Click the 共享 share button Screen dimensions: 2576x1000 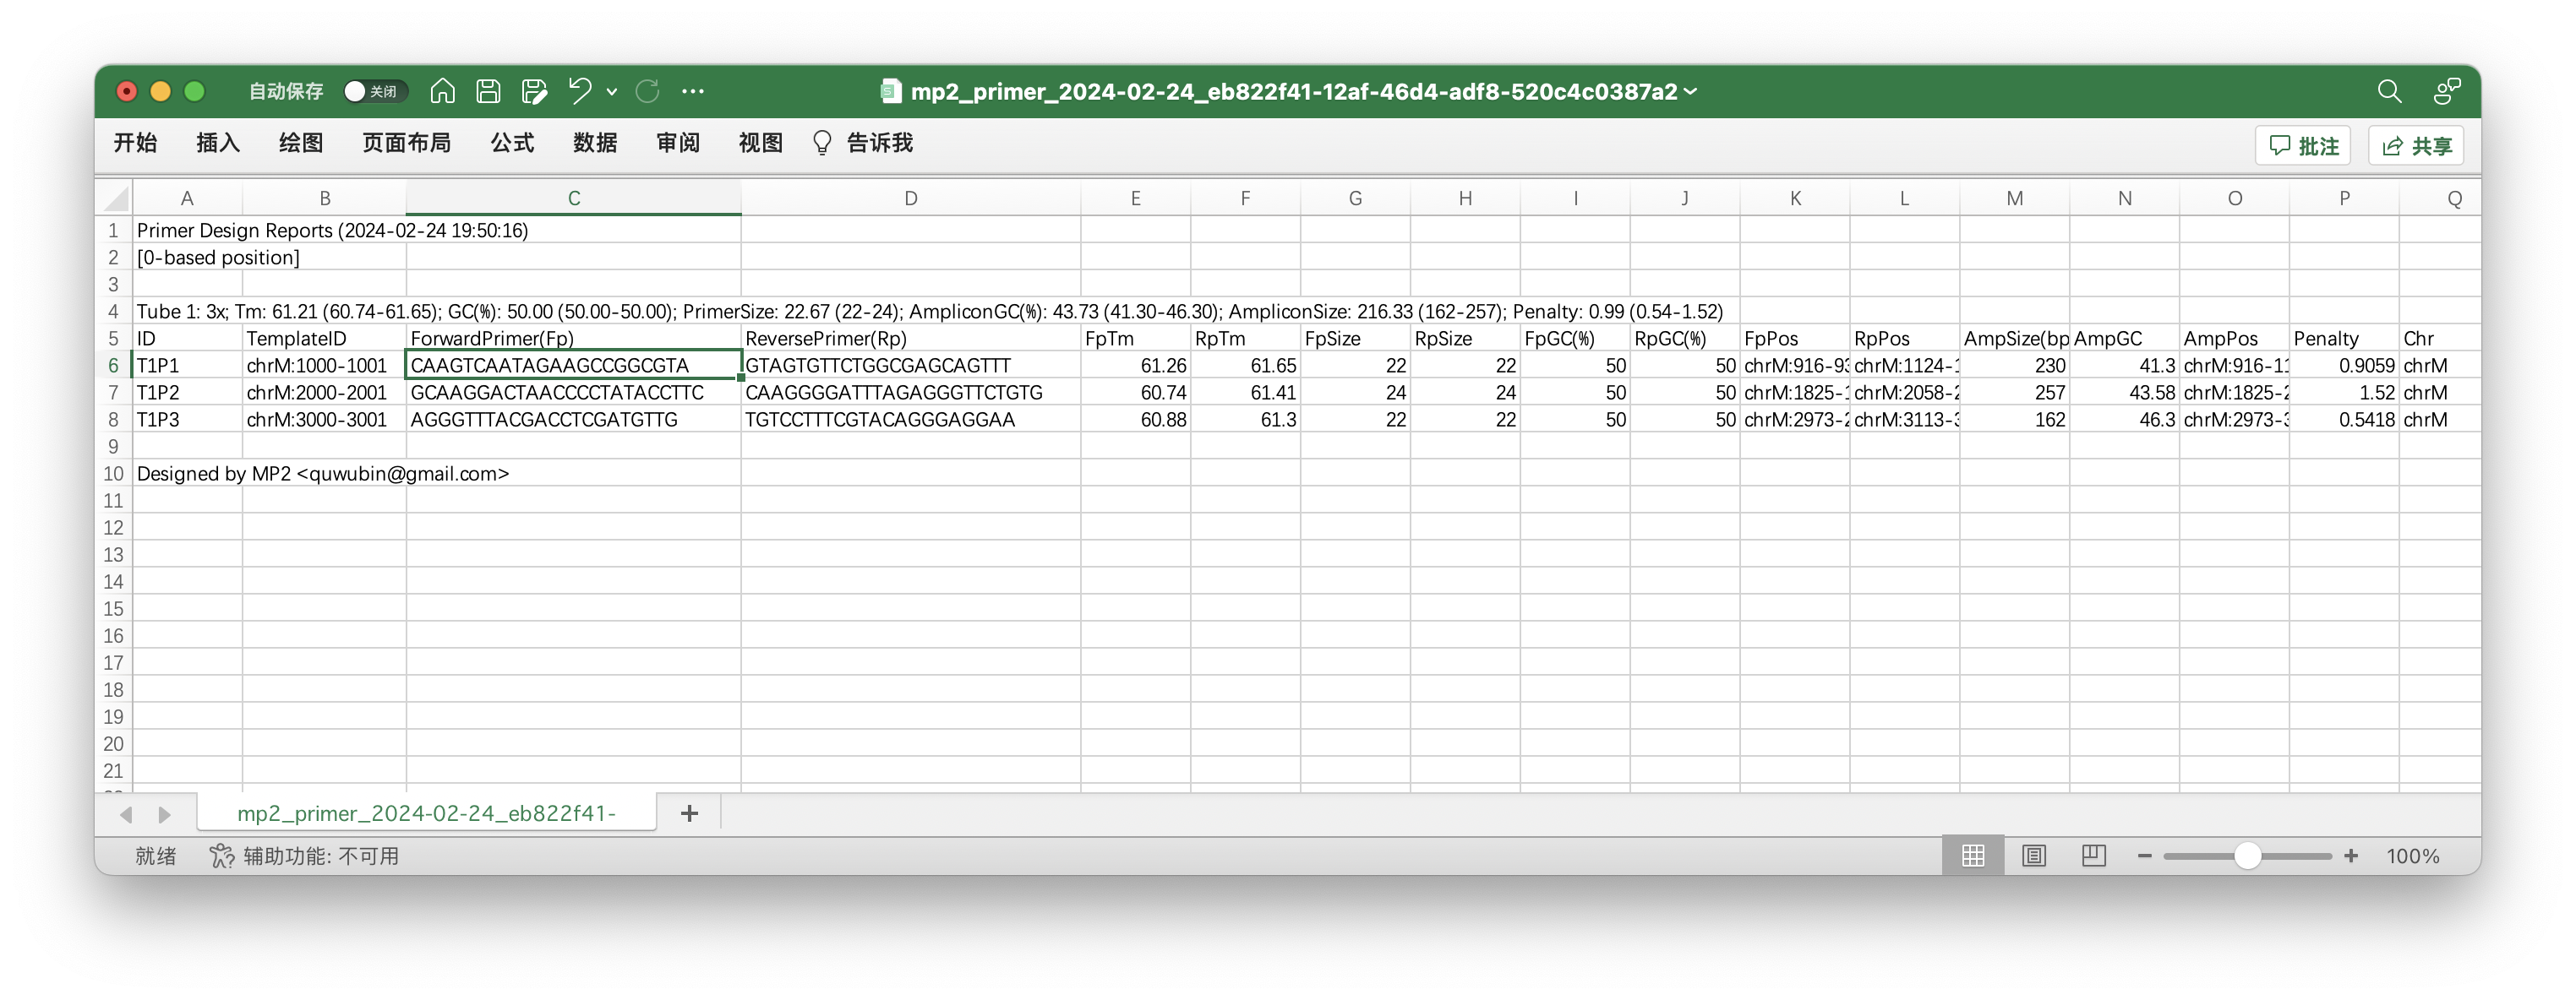click(2416, 146)
